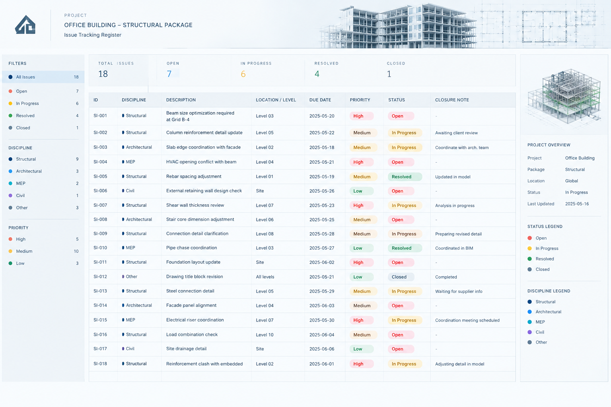
Task: Choose the Resolved filter in the Filters sidebar
Action: coord(43,116)
